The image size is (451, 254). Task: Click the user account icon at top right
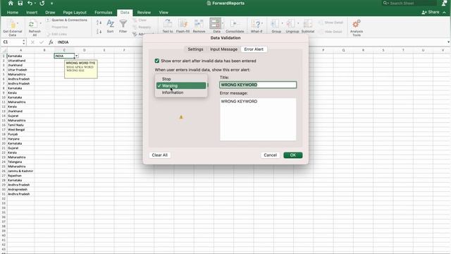pos(445,3)
